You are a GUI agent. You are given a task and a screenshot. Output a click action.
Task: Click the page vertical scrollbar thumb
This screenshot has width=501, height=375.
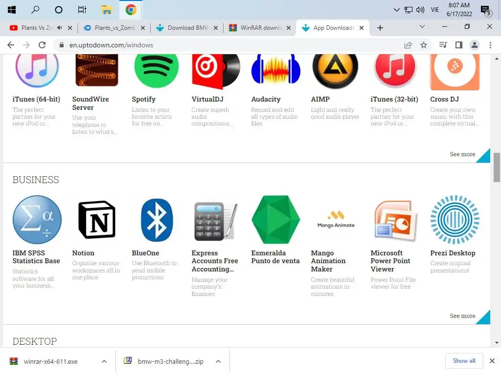click(x=497, y=167)
